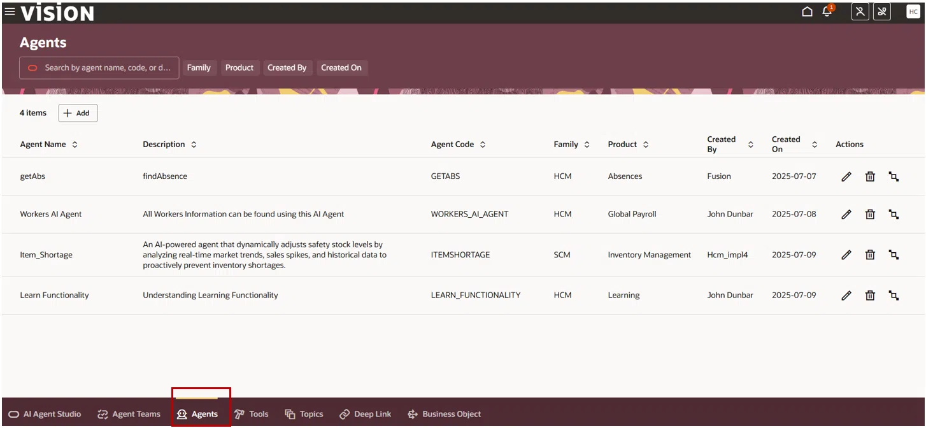Sort by Description column
Viewport: 926px width, 428px height.
click(x=194, y=145)
